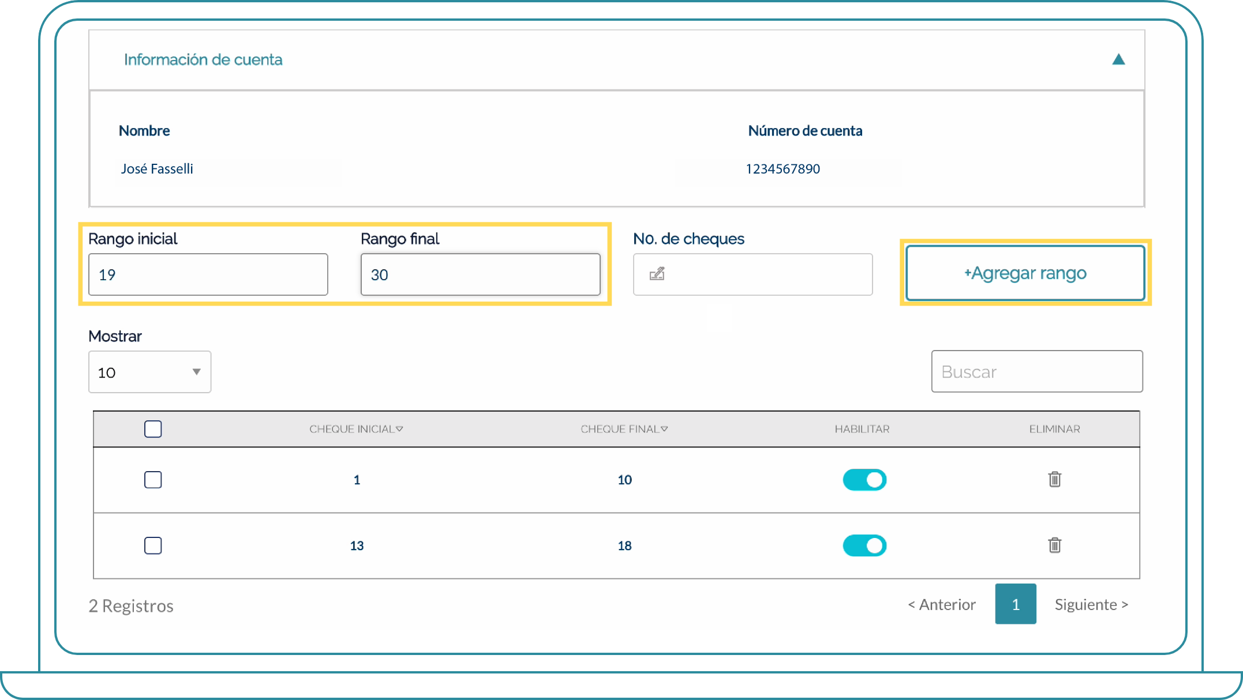
Task: Click the cheque final value 10
Action: pyautogui.click(x=624, y=480)
